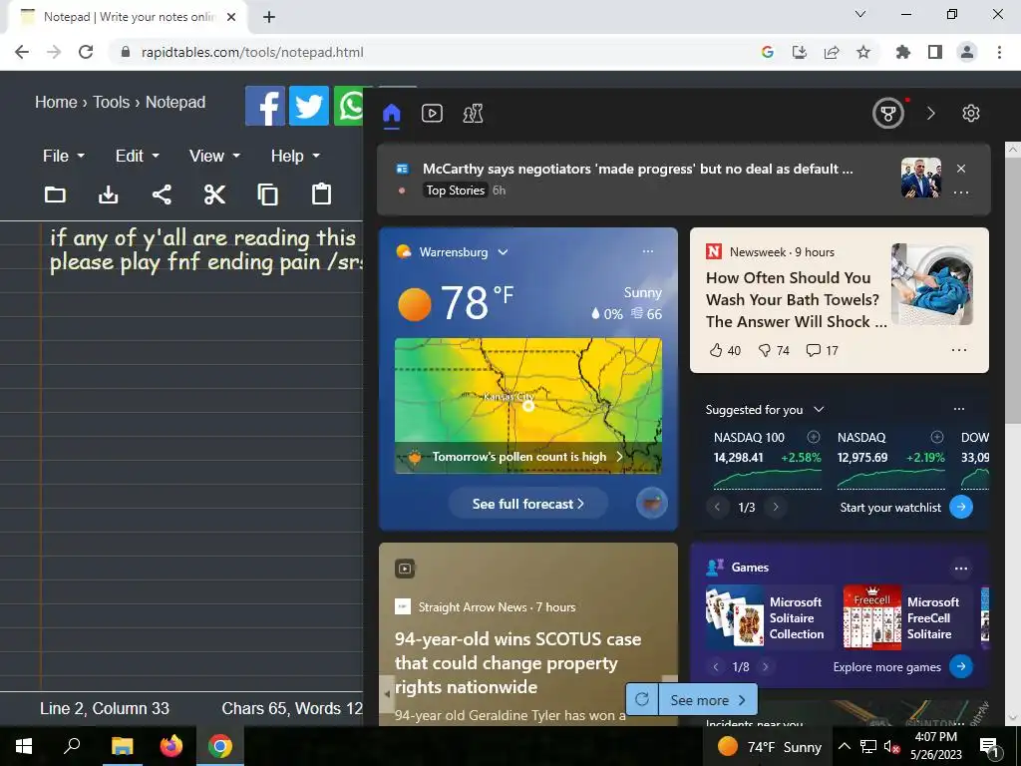The width and height of the screenshot is (1021, 766).
Task: Open taskbar search magnifier
Action: tap(72, 746)
